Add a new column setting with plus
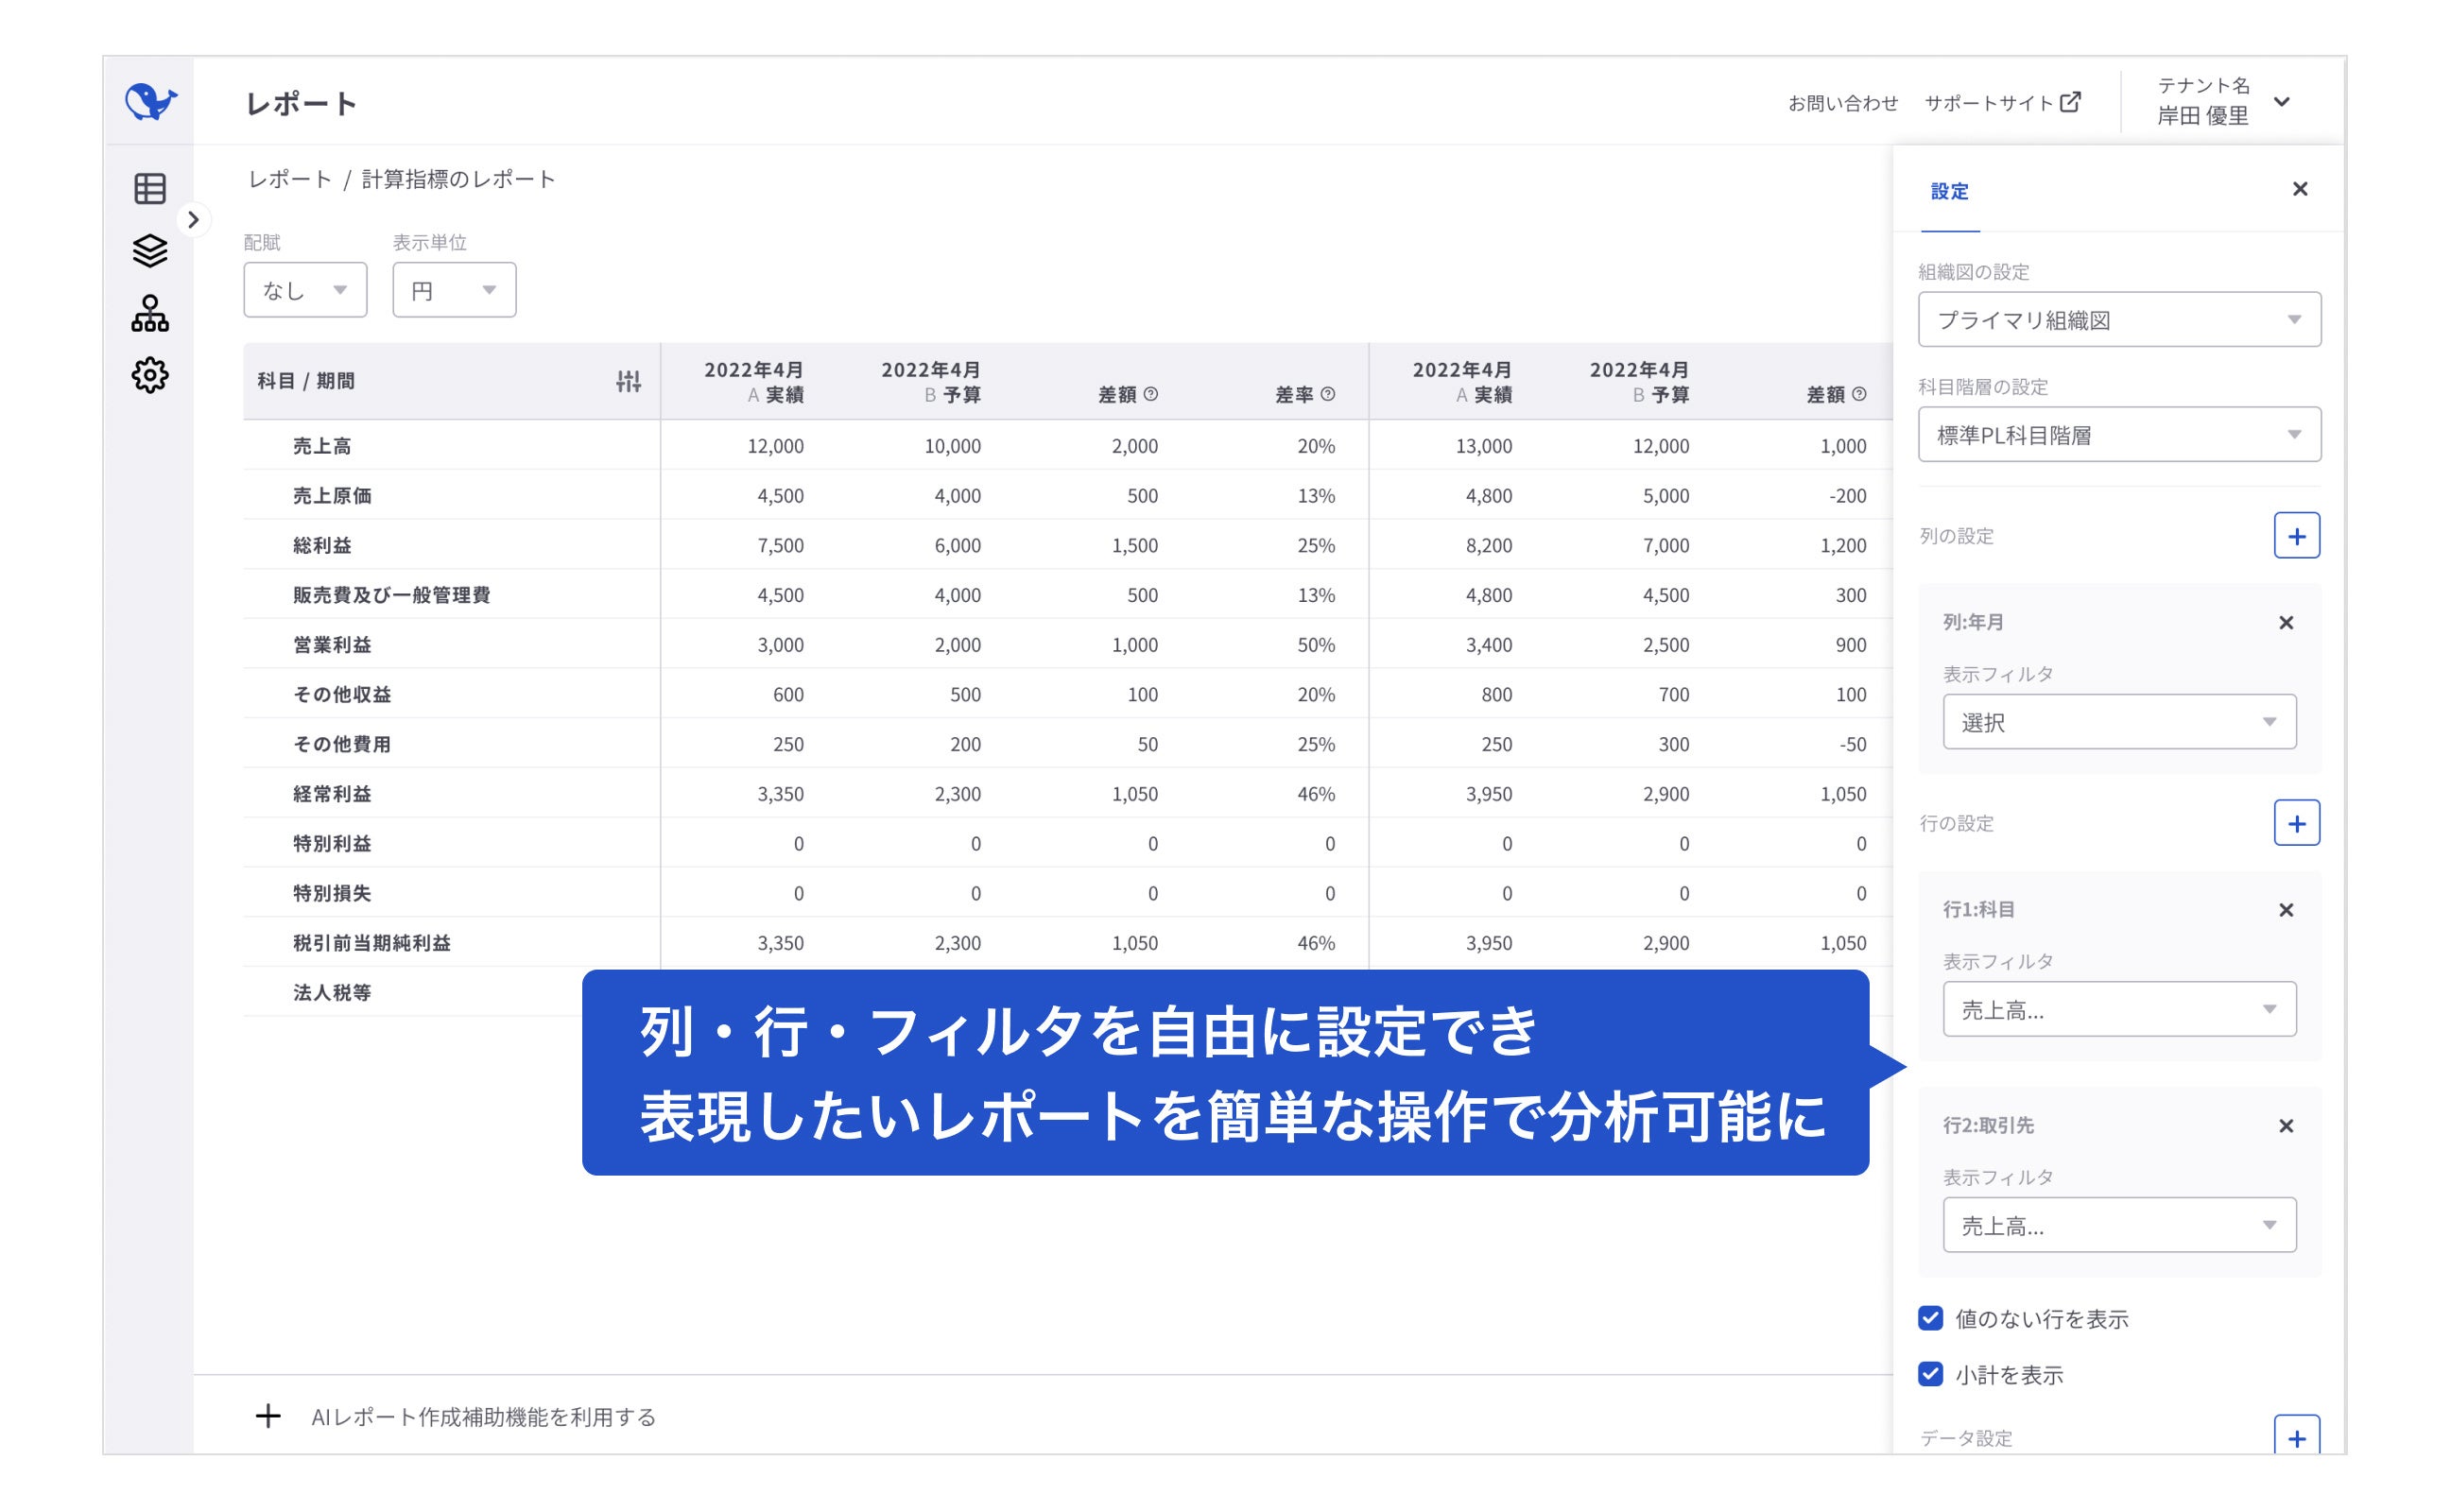The height and width of the screenshot is (1512, 2451). coord(2296,536)
